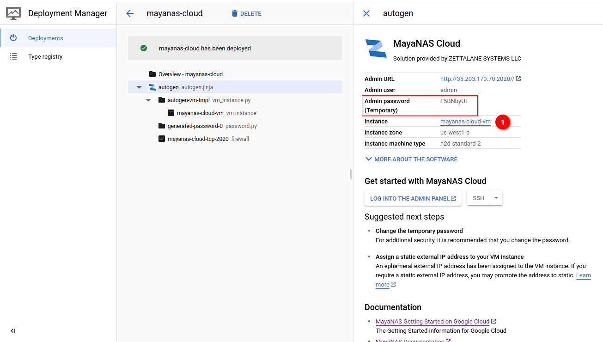This screenshot has height=342, width=603.
Task: Open the external link icon beside Admin URL
Action: 518,79
